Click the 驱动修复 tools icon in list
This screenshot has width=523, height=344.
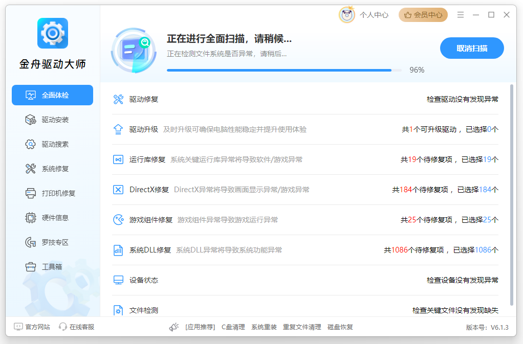coord(118,99)
